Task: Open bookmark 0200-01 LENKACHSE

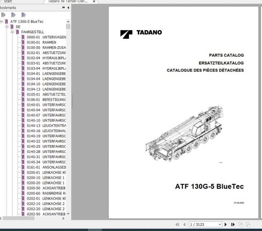Action: coord(46,173)
